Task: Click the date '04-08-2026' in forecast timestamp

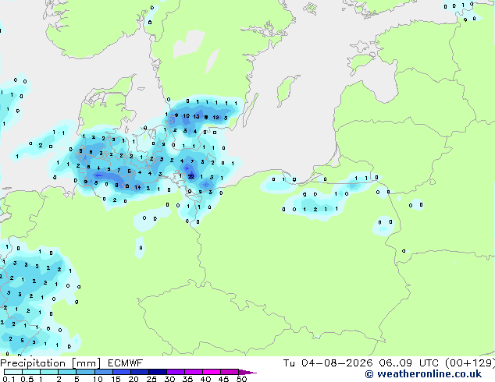Action: point(337,363)
